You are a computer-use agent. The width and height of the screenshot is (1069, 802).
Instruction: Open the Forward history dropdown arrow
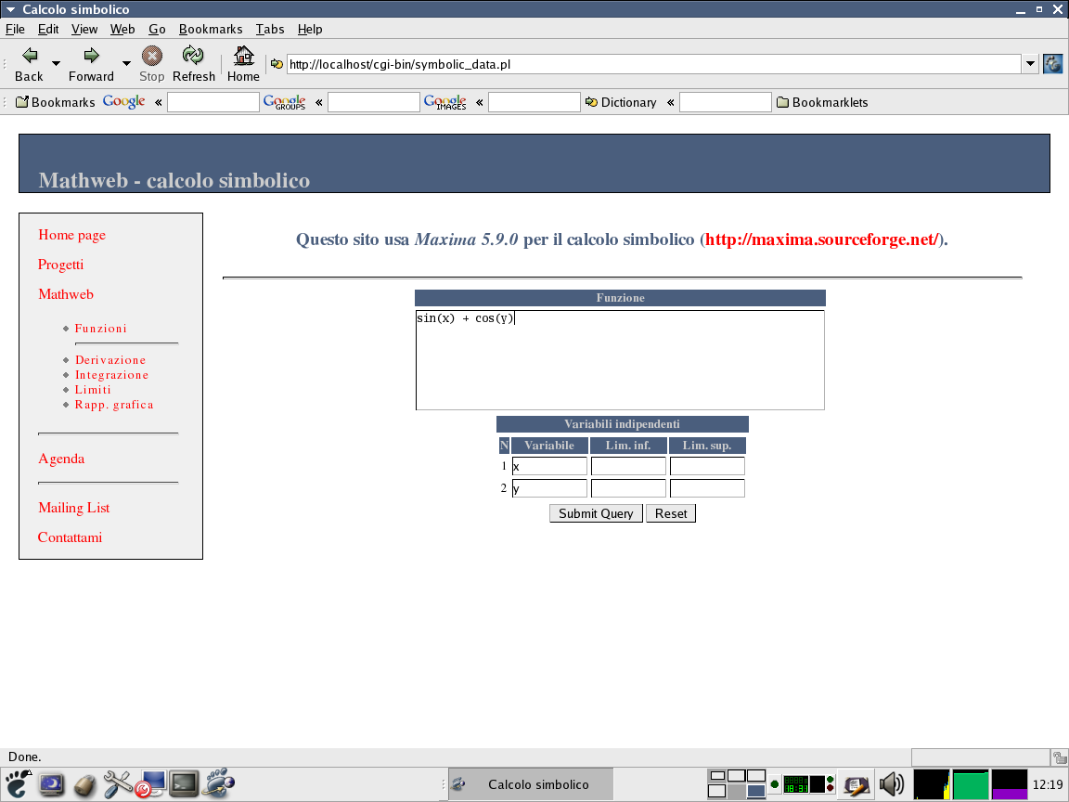click(x=124, y=63)
